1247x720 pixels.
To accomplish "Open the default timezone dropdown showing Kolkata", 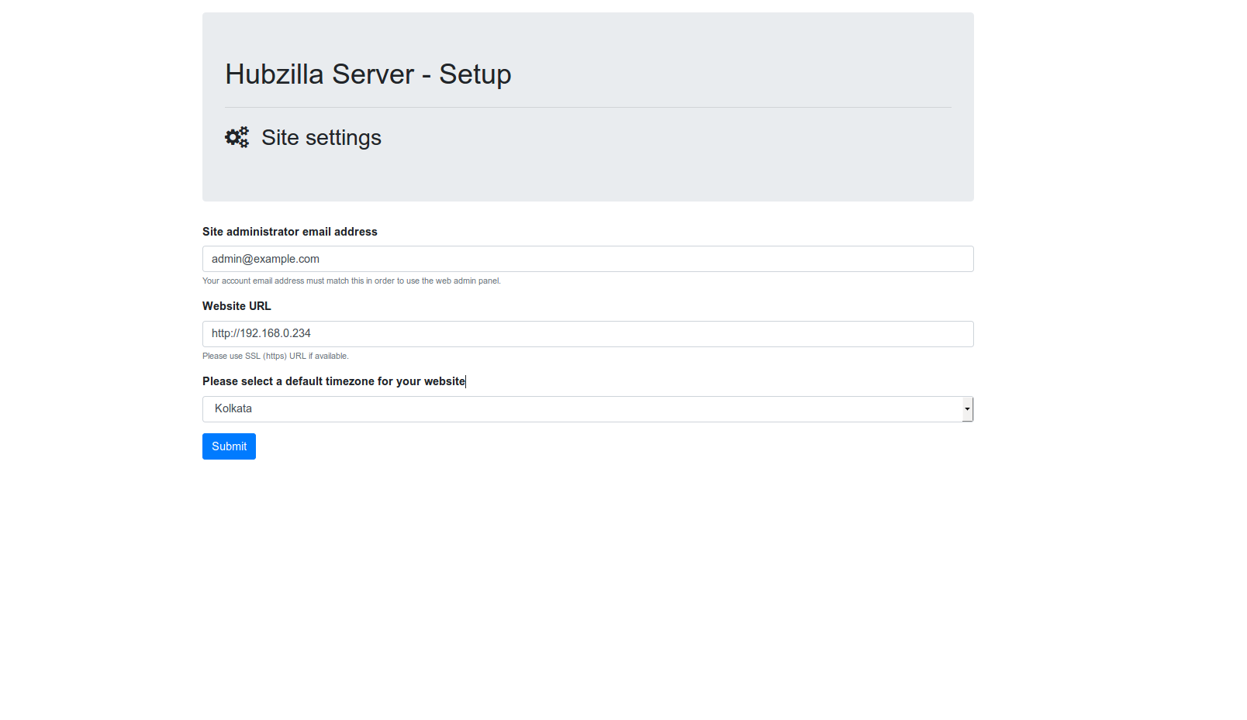I will [588, 409].
